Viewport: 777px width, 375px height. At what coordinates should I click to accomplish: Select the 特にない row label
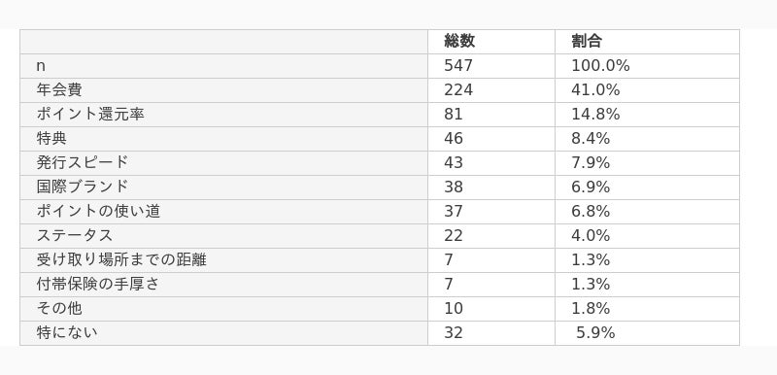coord(67,333)
